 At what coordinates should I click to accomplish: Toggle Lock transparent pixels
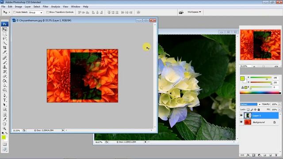248,110
